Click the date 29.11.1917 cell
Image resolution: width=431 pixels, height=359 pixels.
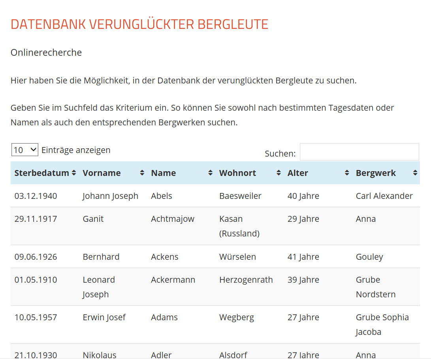[x=36, y=219]
